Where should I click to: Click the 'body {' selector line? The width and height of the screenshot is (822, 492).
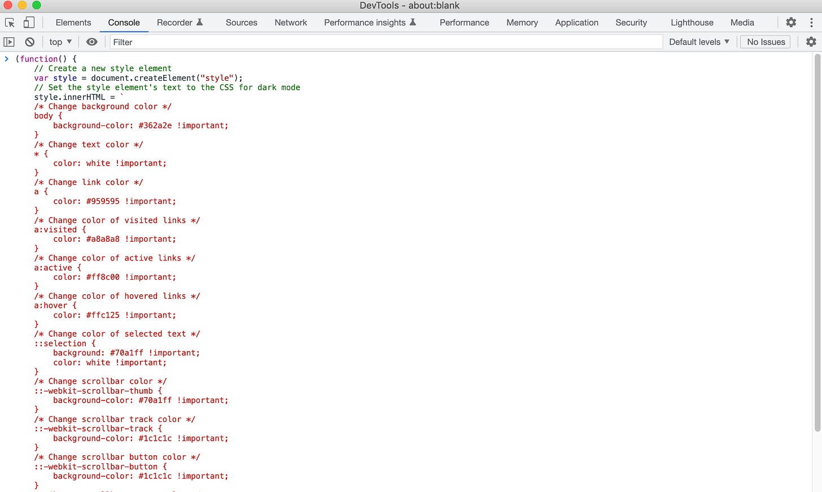coord(48,116)
